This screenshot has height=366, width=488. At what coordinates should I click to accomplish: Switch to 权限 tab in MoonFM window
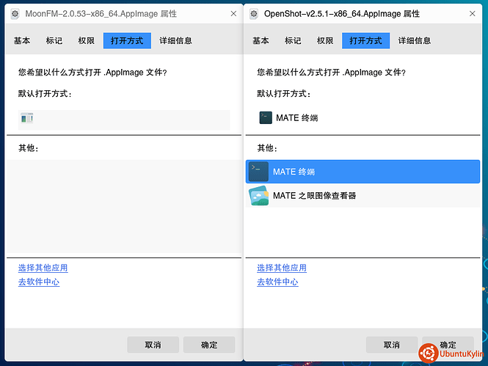[x=86, y=41]
